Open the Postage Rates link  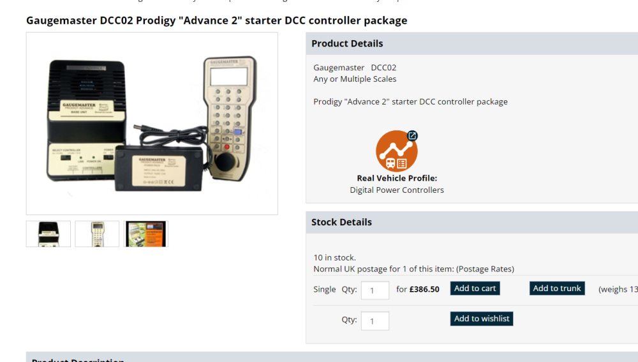tap(485, 269)
